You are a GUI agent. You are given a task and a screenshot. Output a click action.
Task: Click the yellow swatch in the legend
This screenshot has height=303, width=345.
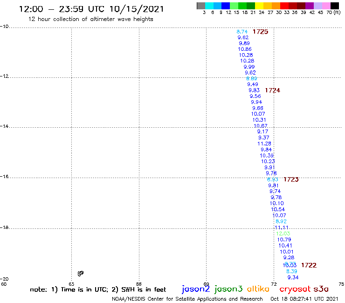[259, 6]
